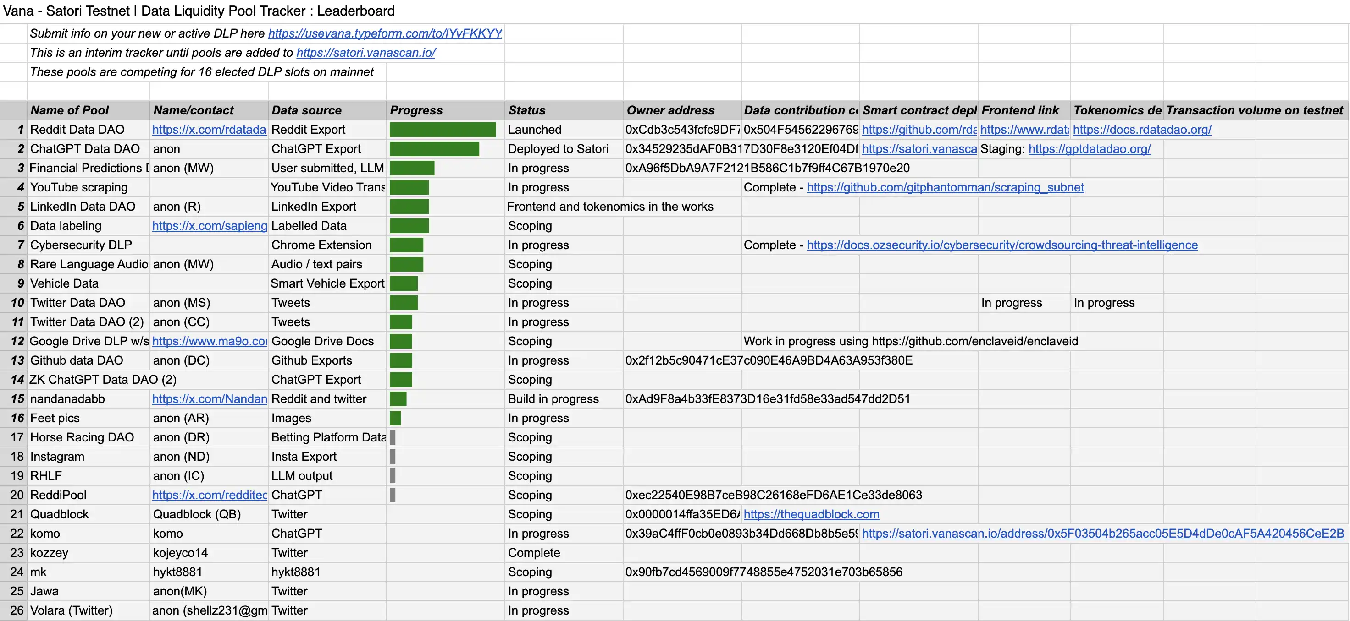Open the docs.rdatadao.org tokenomics link
The width and height of the screenshot is (1350, 621).
pyautogui.click(x=1142, y=130)
